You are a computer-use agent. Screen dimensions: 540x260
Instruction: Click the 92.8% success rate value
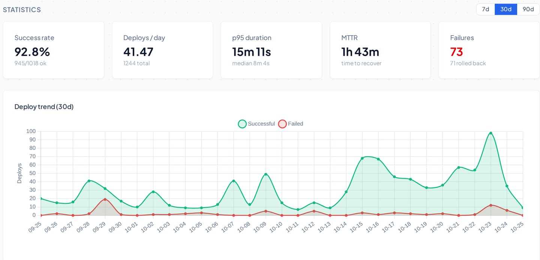(x=32, y=52)
